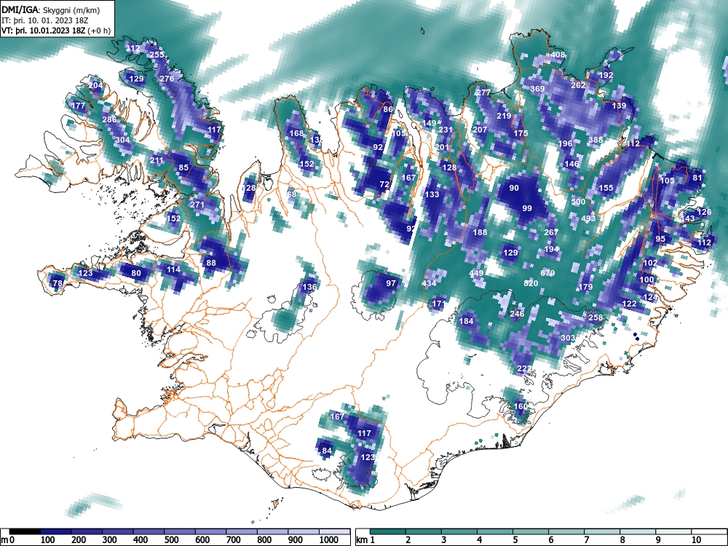Click visibility value 246 on the map
728x546 pixels.
point(517,314)
